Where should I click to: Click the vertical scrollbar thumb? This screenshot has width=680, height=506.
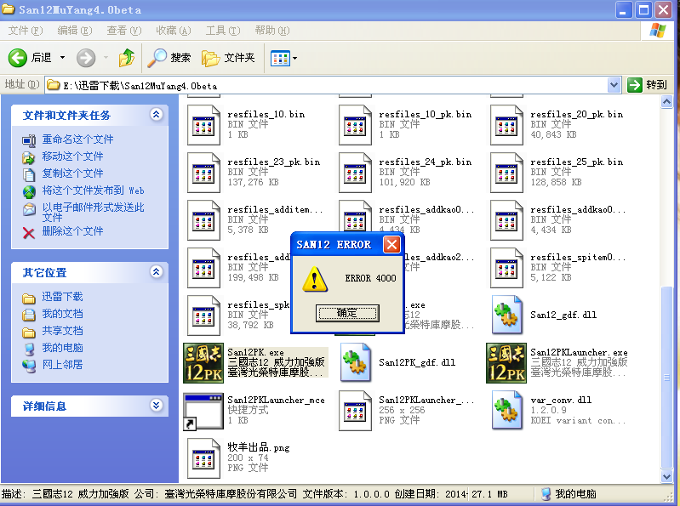pyautogui.click(x=667, y=378)
